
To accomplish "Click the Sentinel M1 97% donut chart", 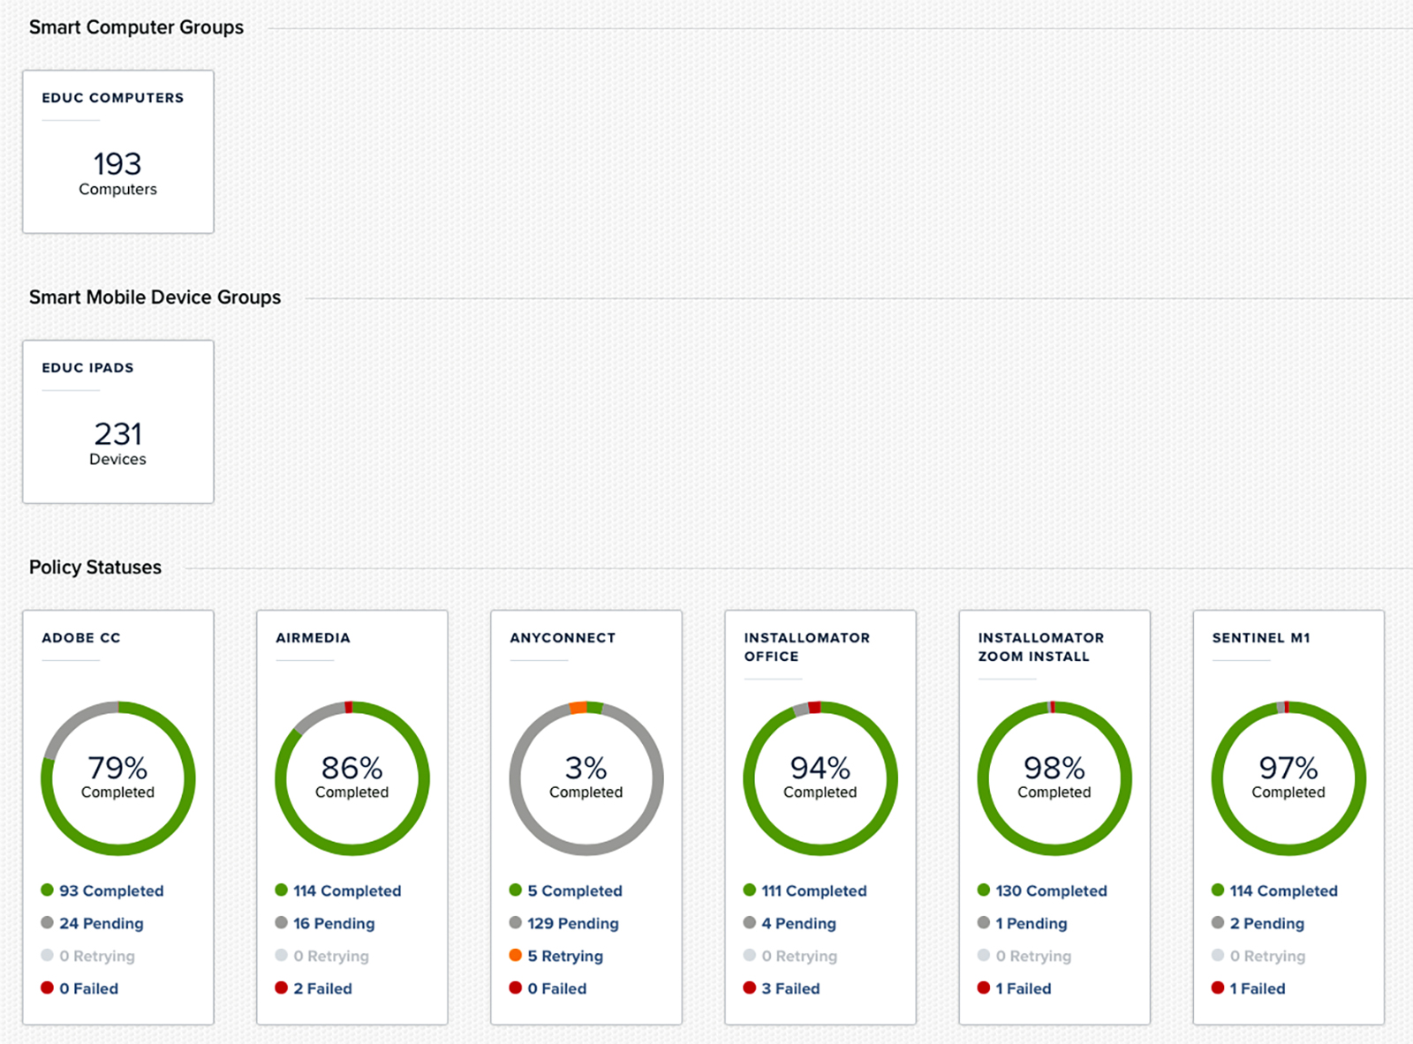I will tap(1288, 778).
